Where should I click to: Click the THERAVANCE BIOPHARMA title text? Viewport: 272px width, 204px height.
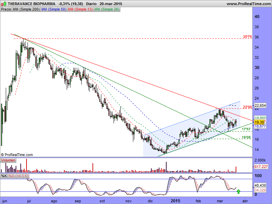32,4
